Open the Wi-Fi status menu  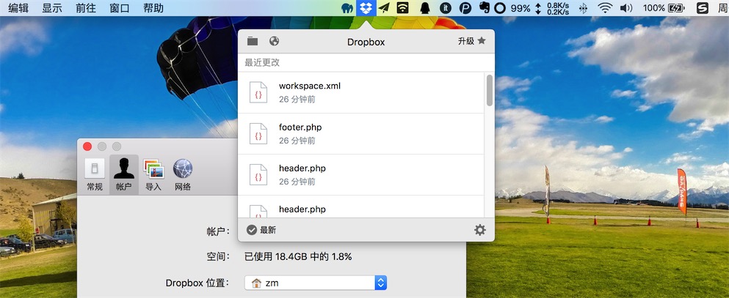click(605, 8)
